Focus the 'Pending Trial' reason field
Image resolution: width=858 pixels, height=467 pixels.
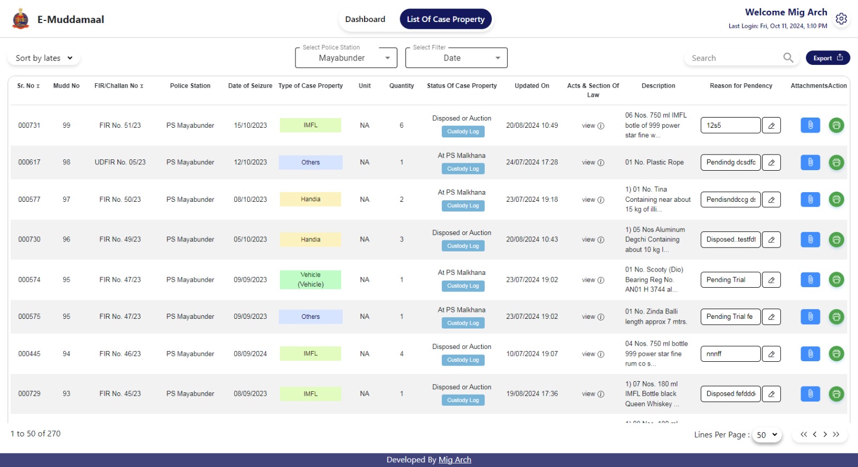coord(730,280)
